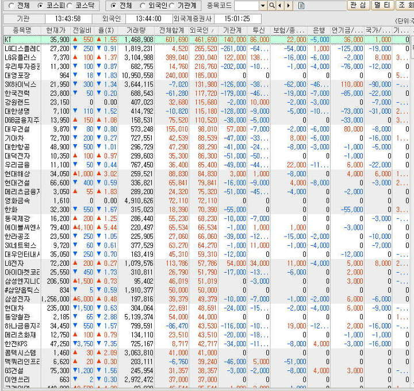
Task: Select the 코스닥 market radio button
Action: tap(70, 6)
